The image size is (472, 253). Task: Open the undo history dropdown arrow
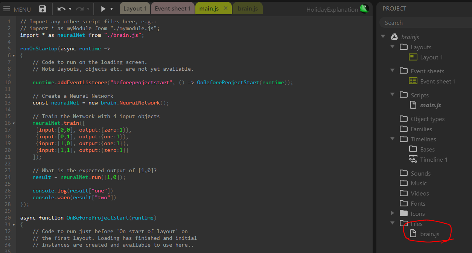pos(70,9)
